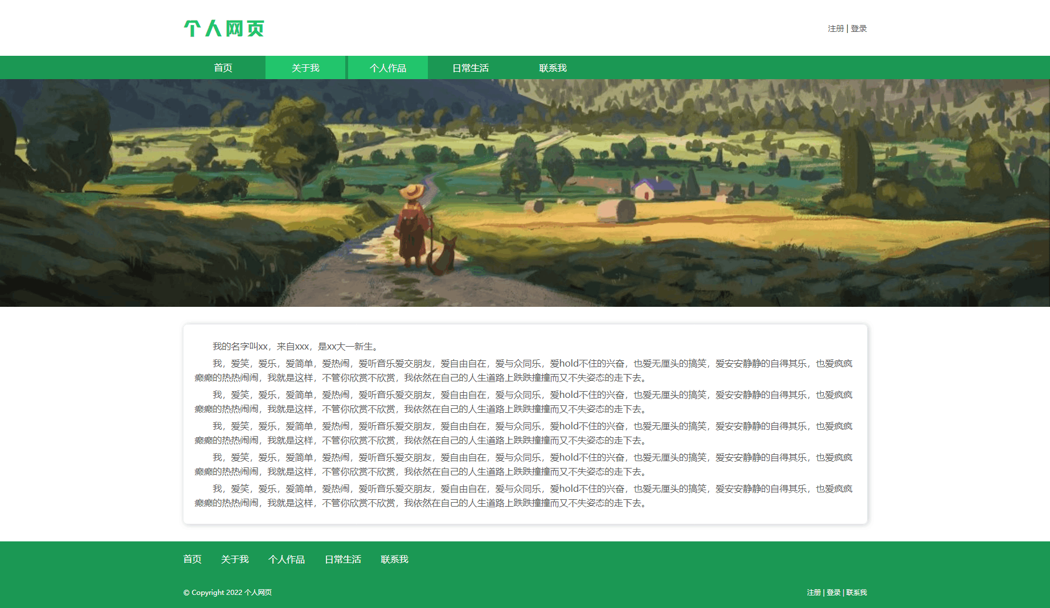Viewport: 1050px width, 608px height.
Task: Select 关于我 in the top navigation bar
Action: click(305, 68)
